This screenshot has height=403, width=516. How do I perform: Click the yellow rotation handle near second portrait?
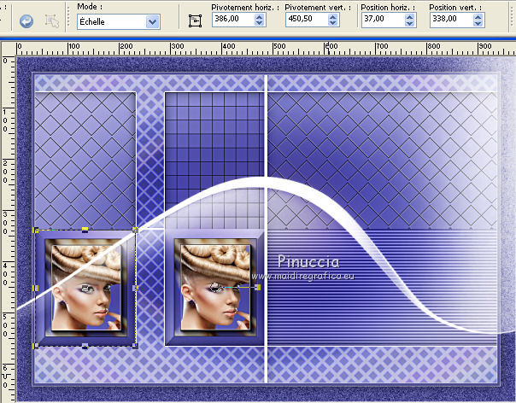(x=258, y=288)
